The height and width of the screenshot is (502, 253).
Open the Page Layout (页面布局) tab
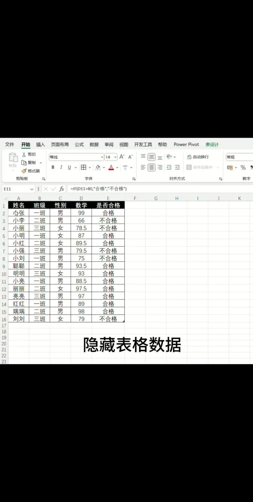60,145
